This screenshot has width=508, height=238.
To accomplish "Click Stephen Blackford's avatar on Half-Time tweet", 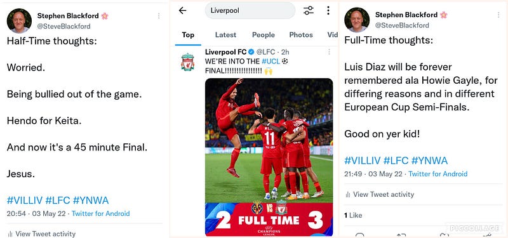I will (19, 21).
